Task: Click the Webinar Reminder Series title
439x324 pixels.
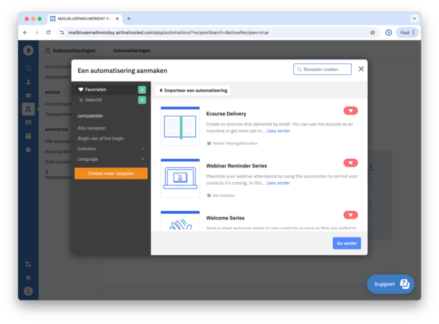Action: click(236, 166)
